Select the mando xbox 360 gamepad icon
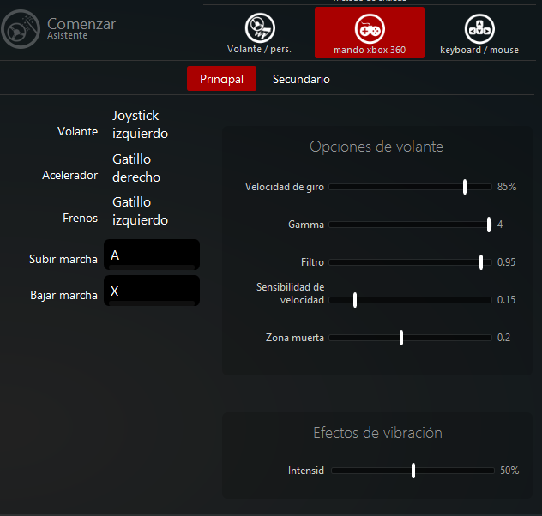Image resolution: width=542 pixels, height=516 pixels. [x=370, y=29]
